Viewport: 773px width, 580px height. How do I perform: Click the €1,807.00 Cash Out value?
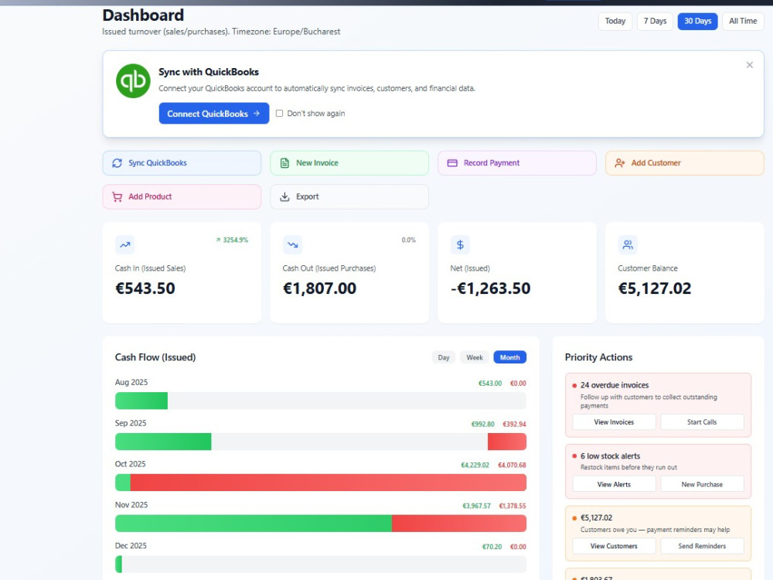point(319,288)
